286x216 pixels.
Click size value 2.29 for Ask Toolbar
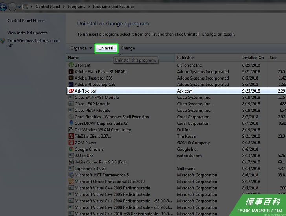(x=281, y=91)
